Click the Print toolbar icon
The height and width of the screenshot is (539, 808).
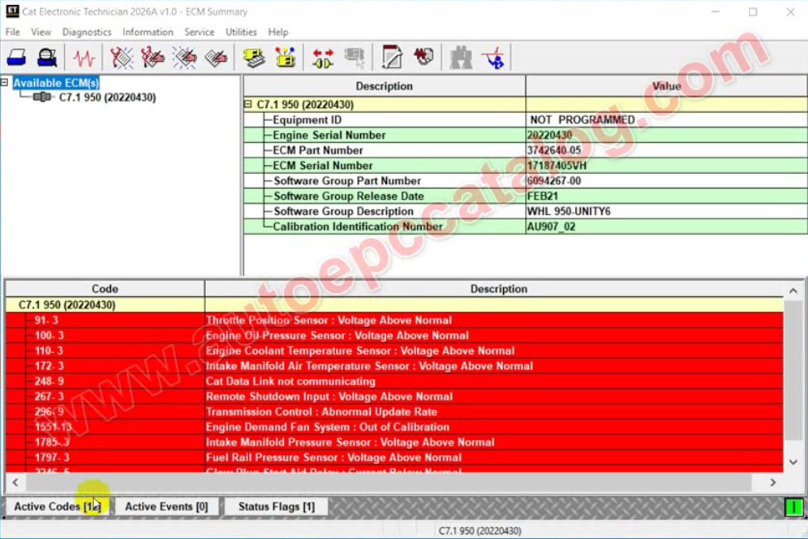pos(17,58)
